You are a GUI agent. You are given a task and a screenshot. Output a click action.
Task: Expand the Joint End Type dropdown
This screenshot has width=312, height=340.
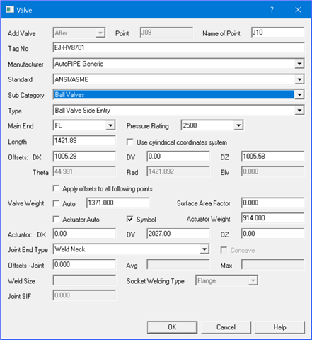pyautogui.click(x=204, y=249)
